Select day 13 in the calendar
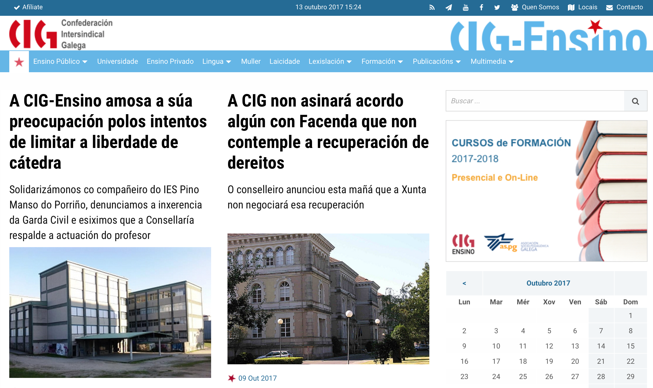The image size is (653, 388). (x=575, y=346)
